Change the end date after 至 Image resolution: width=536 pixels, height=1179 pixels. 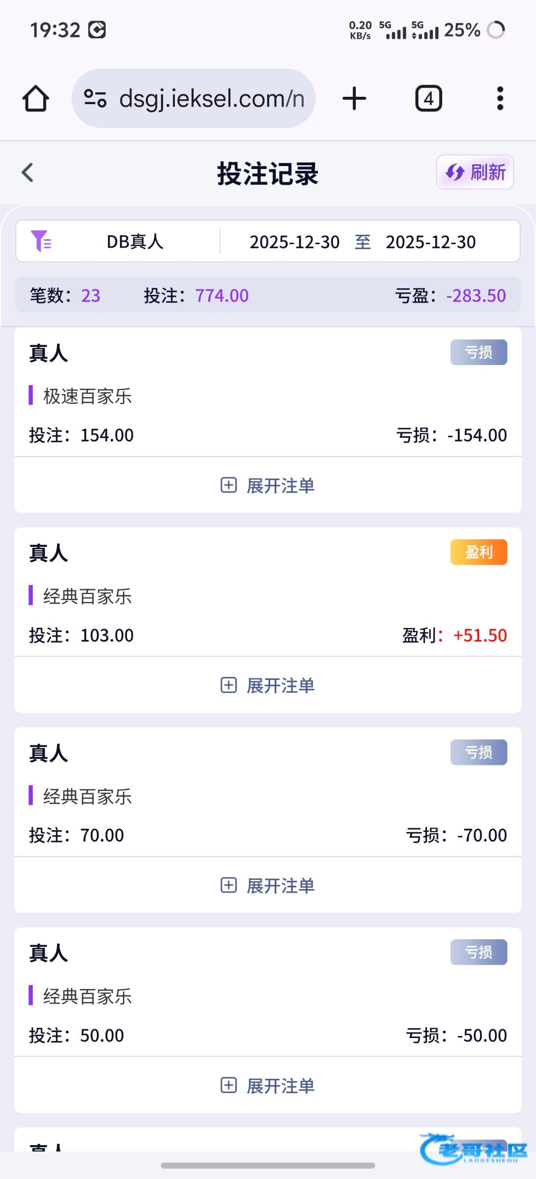[x=430, y=242]
